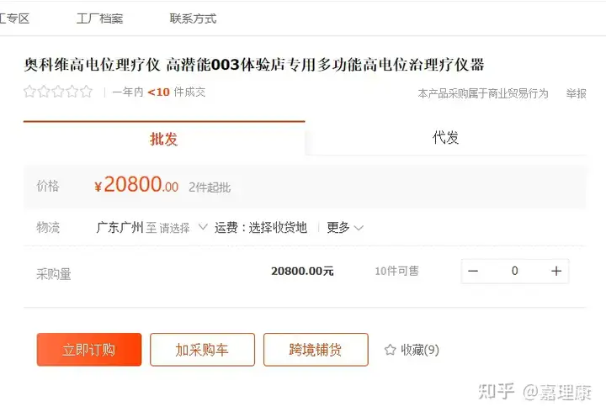Click the 广东广州 origin location text
The height and width of the screenshot is (417, 606).
tap(120, 228)
